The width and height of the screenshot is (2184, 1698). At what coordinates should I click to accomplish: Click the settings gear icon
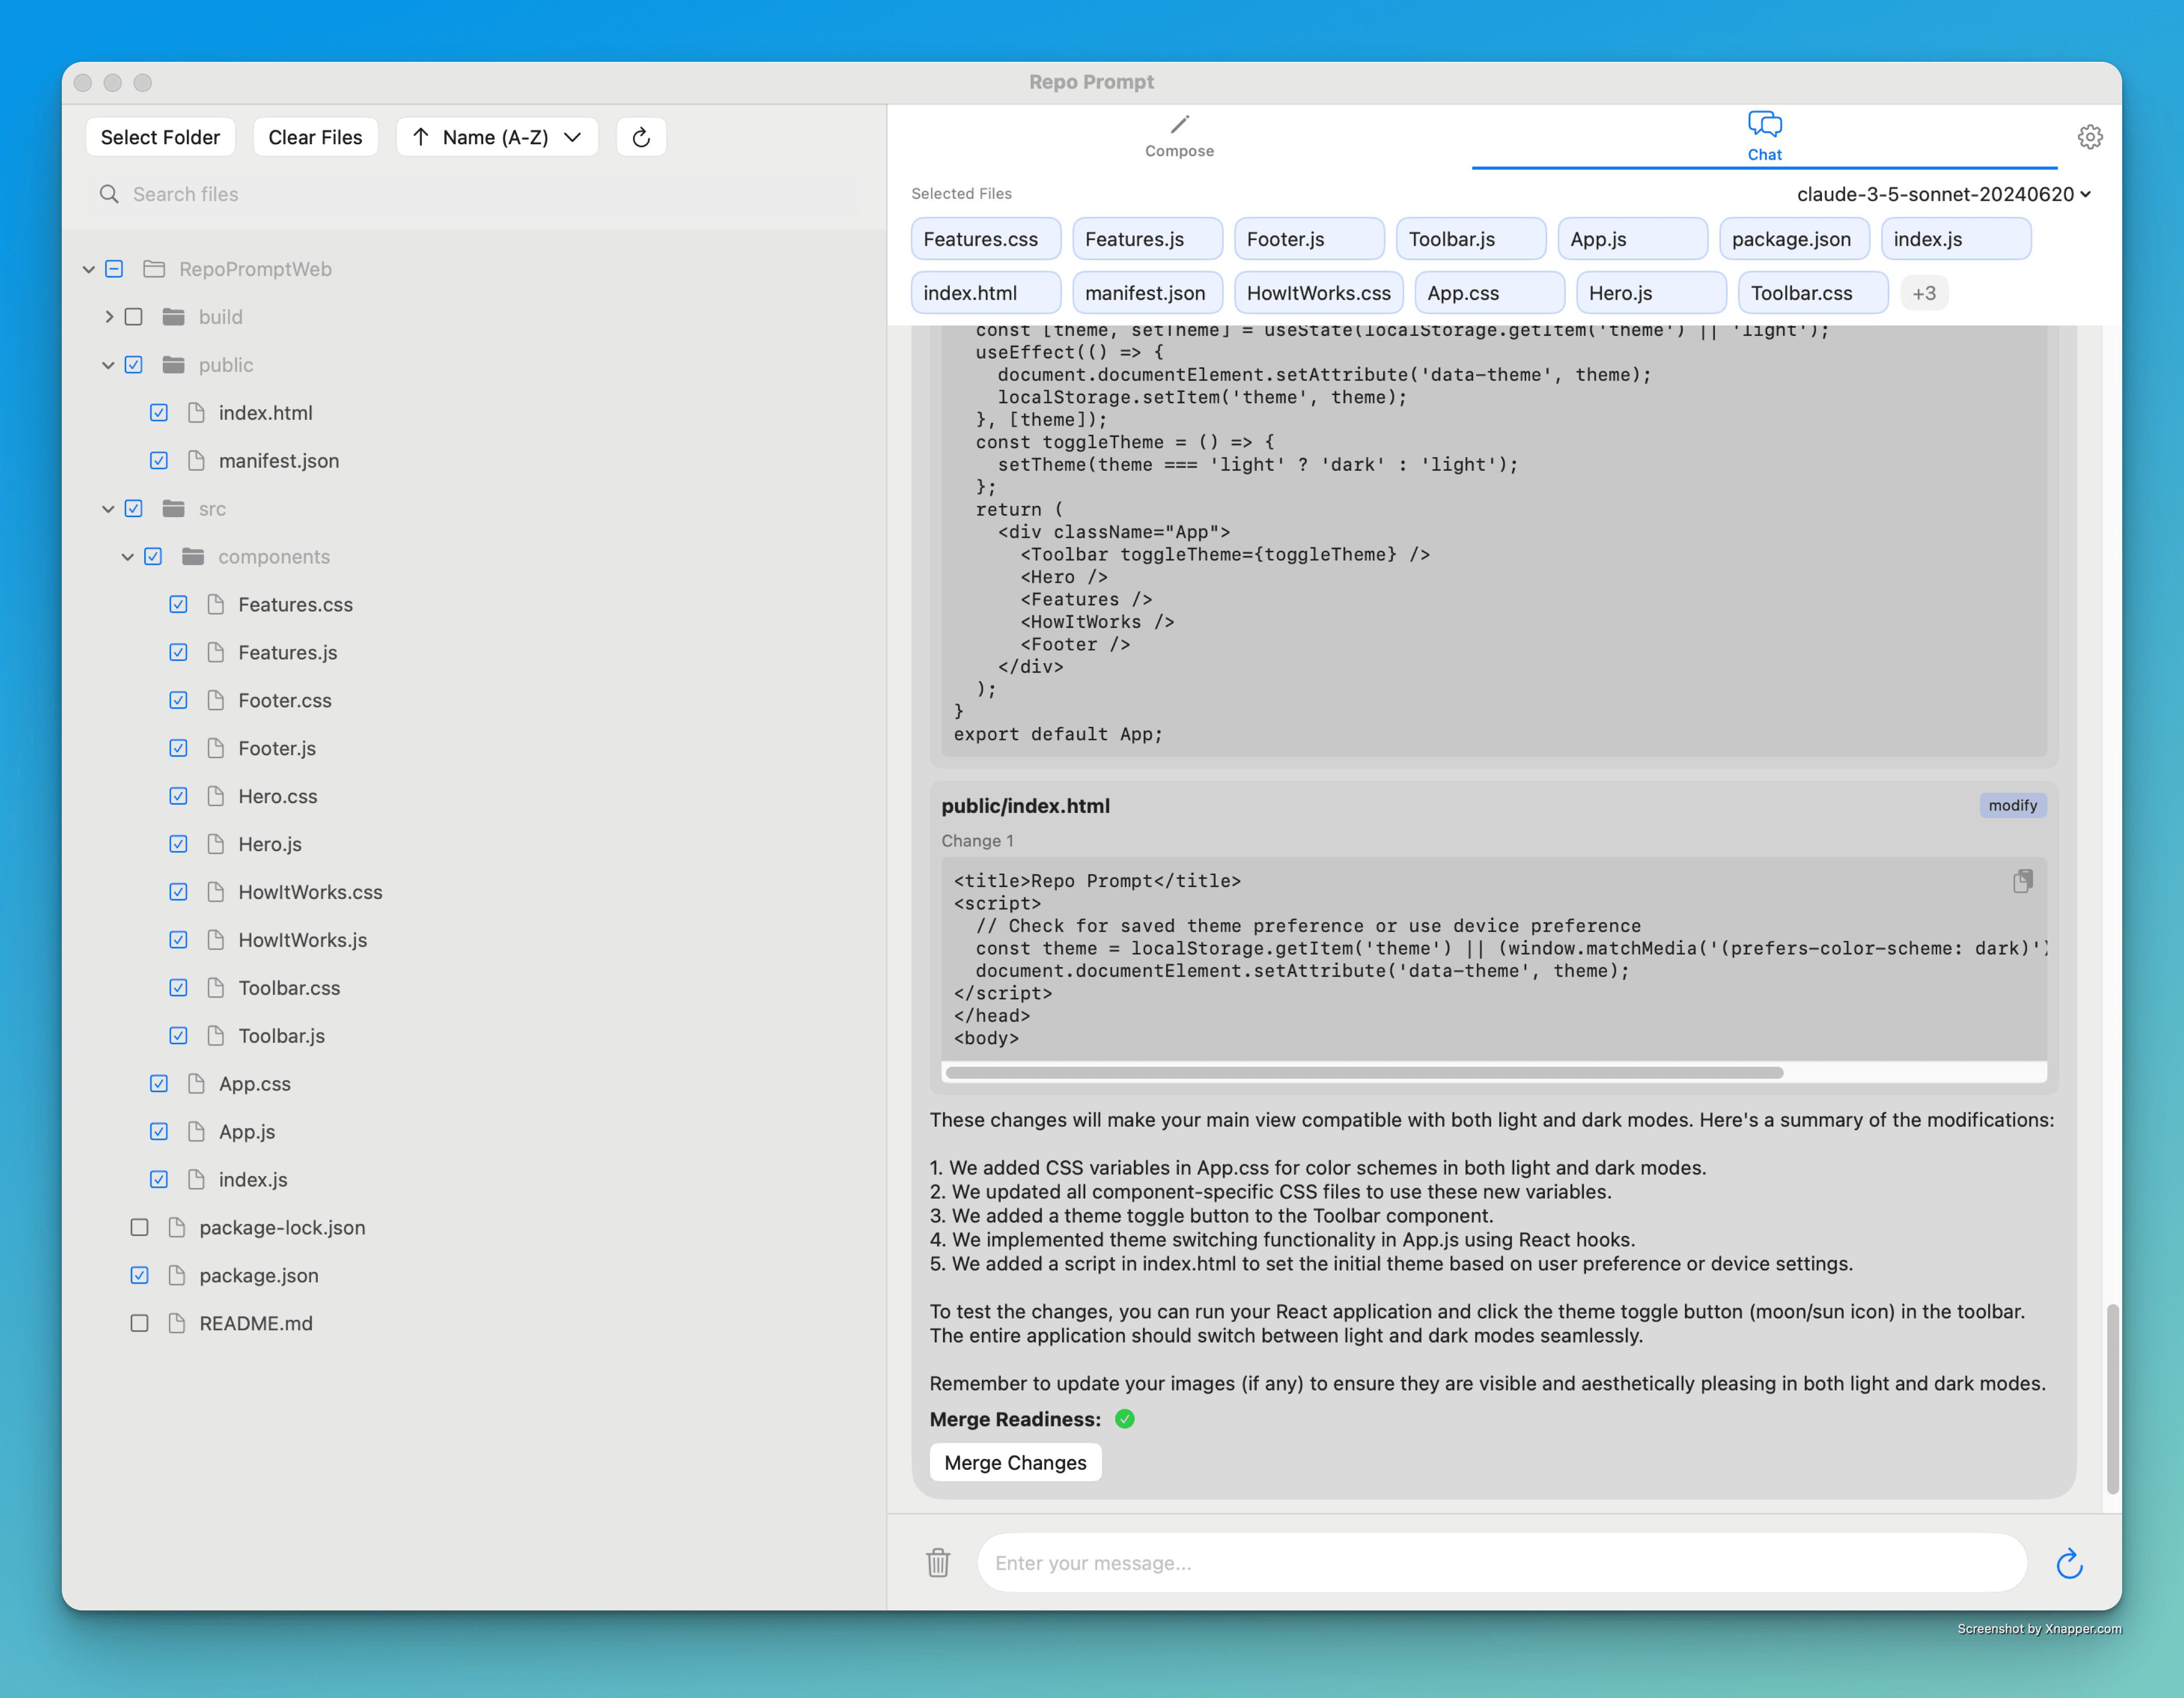[x=2090, y=137]
